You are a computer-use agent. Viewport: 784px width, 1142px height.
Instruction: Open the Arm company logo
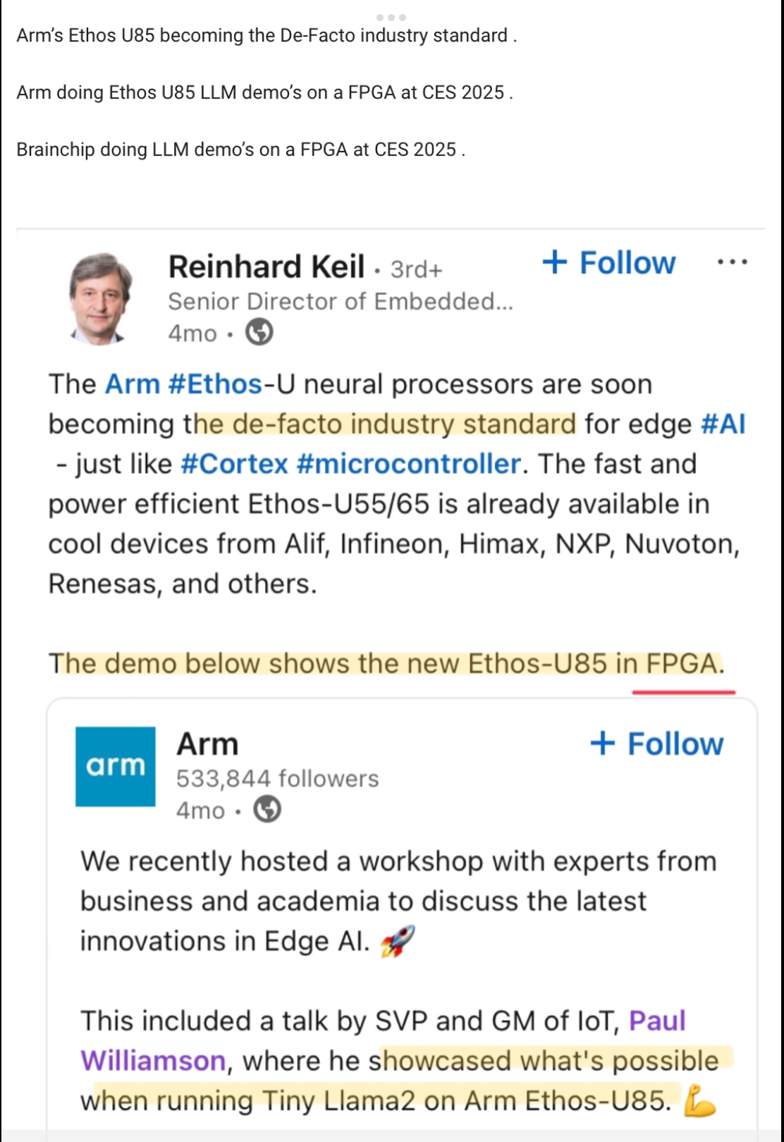[116, 766]
